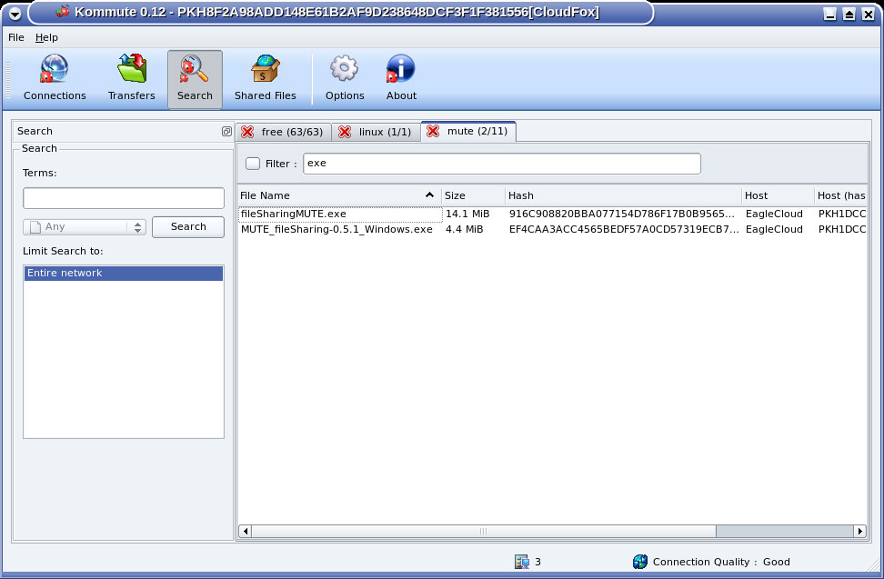
Task: Click EagleCloud host in fileSharingMUTE.exe row
Action: tap(774, 214)
